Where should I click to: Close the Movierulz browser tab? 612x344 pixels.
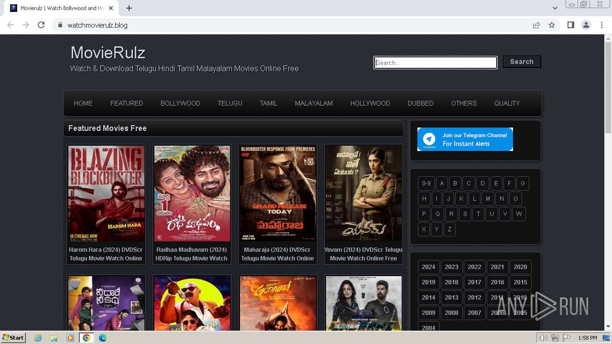click(x=111, y=8)
